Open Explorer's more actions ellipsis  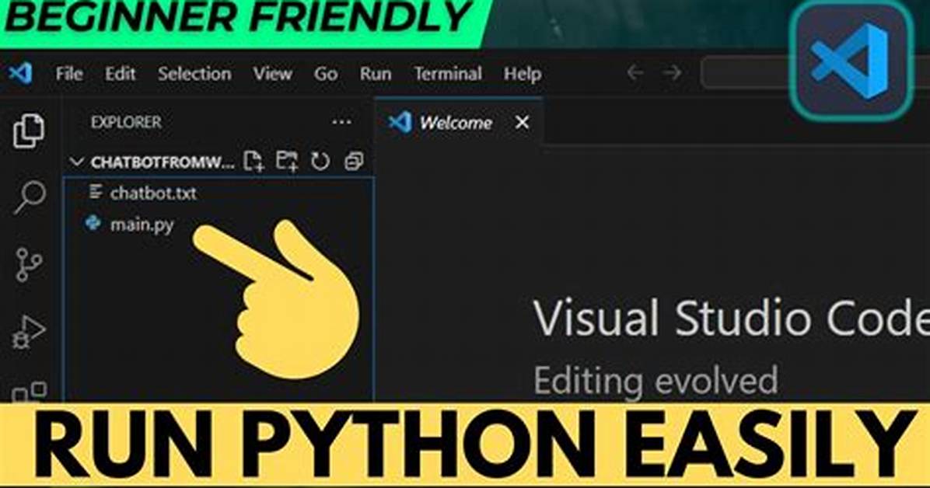tap(341, 122)
